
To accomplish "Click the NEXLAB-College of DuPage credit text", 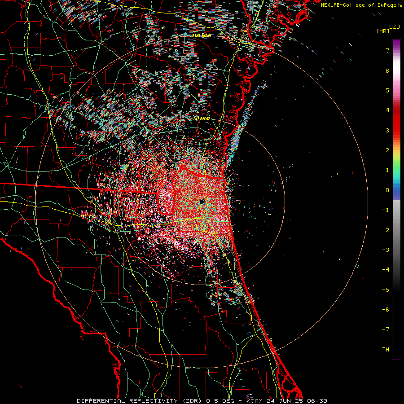I will (x=361, y=5).
